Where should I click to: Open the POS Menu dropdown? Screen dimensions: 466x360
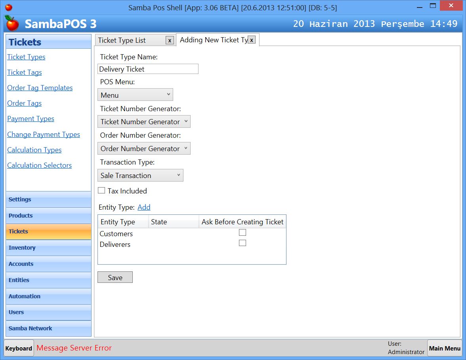[x=135, y=95]
